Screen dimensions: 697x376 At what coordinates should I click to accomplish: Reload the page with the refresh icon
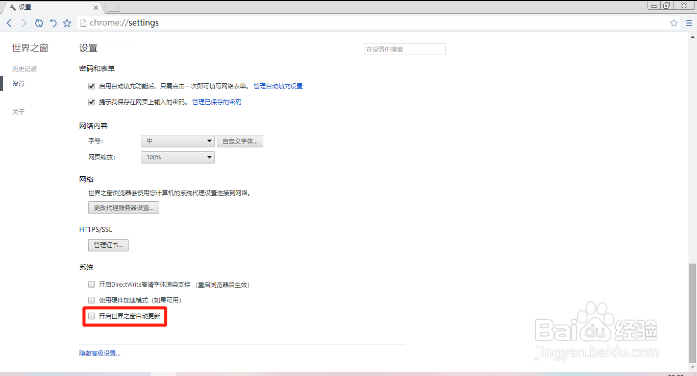coord(39,23)
